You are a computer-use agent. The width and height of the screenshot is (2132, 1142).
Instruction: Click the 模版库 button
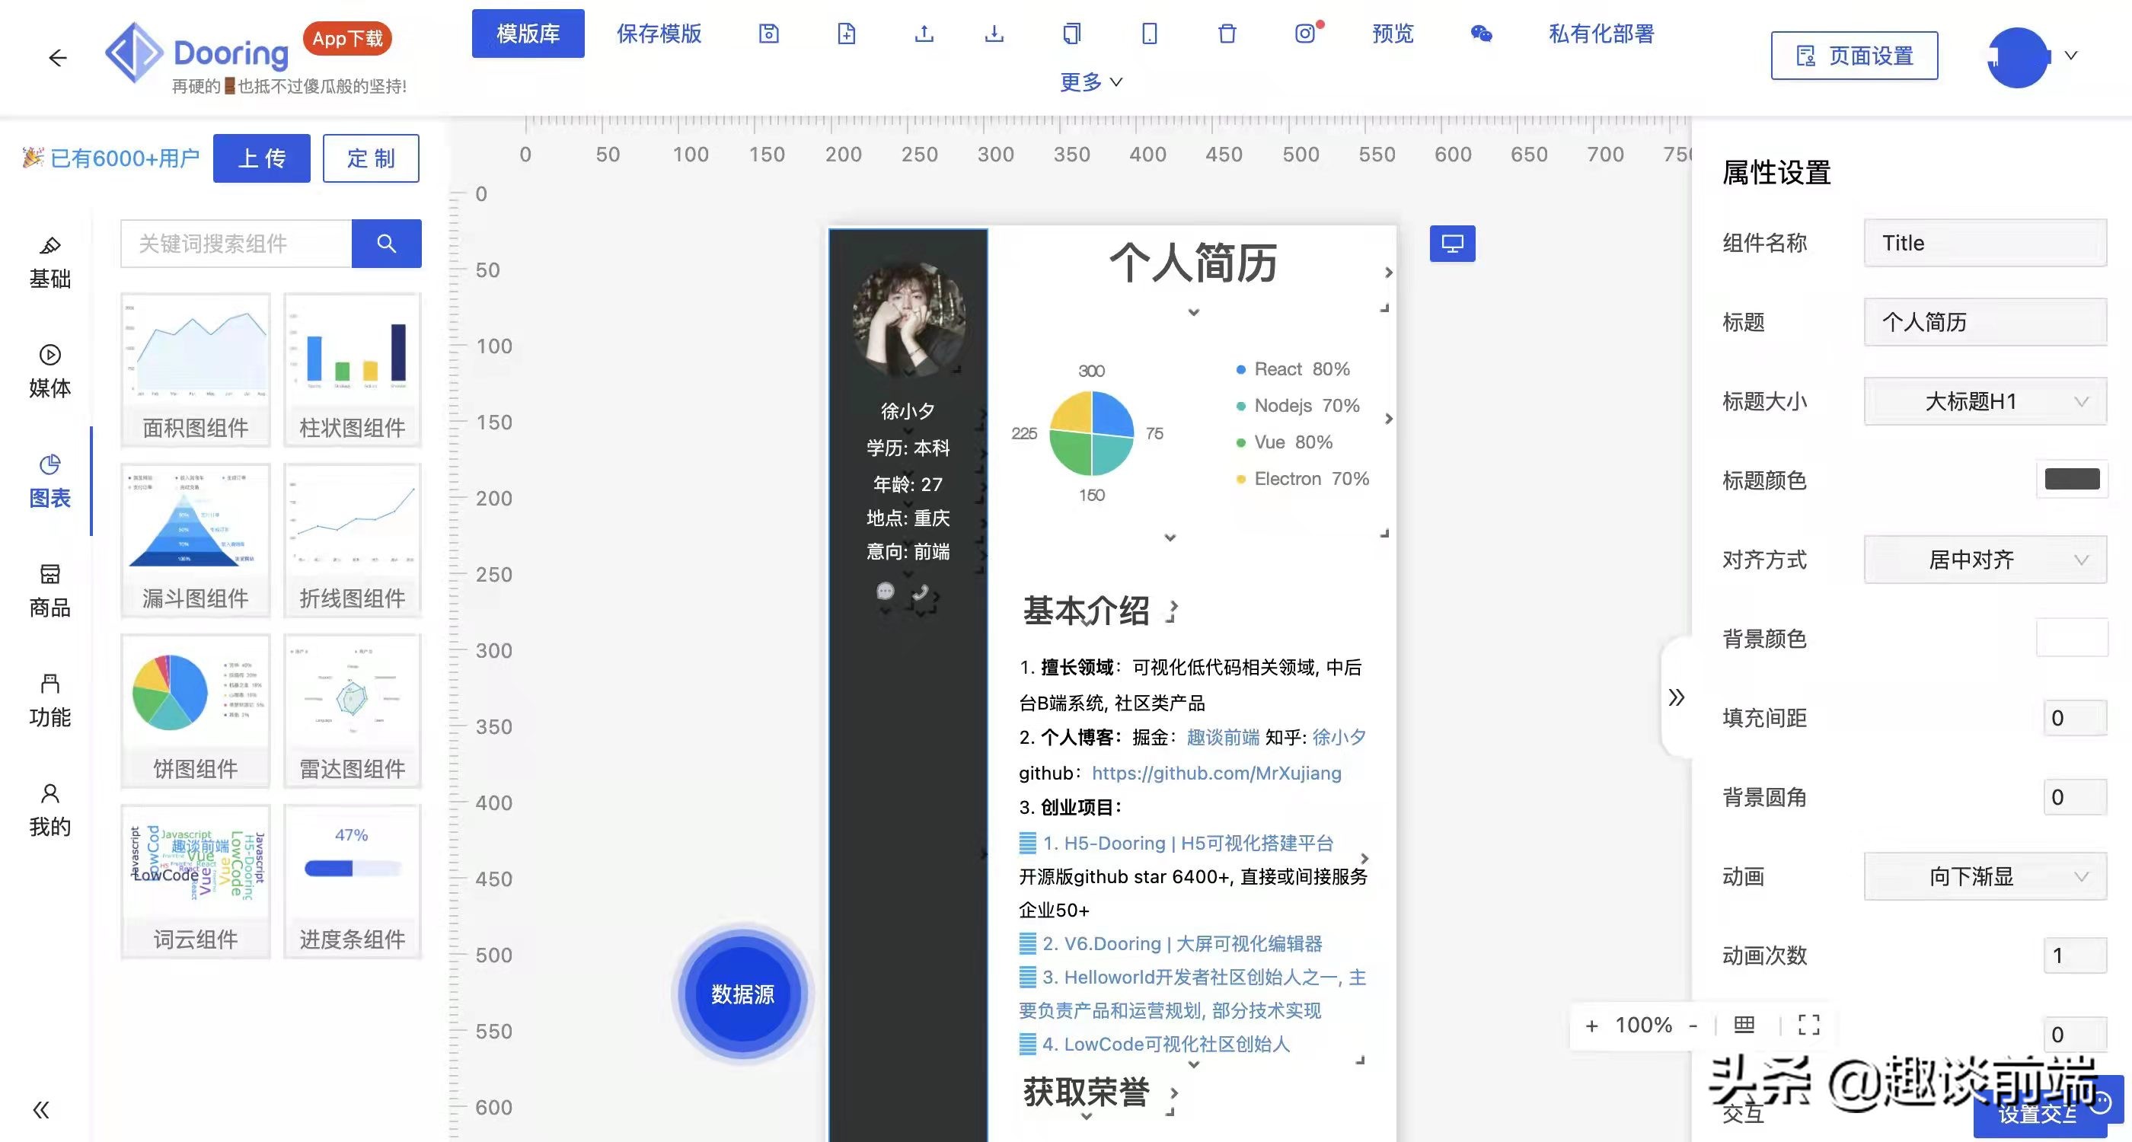[x=528, y=33]
